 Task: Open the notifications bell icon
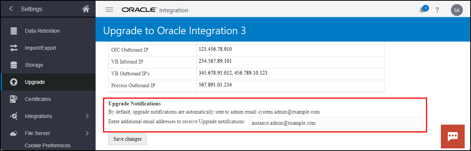[423, 10]
